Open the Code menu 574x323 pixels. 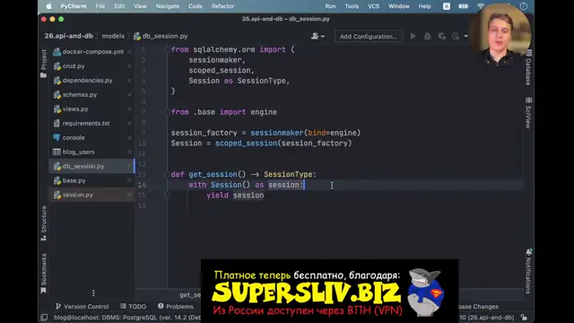click(196, 6)
